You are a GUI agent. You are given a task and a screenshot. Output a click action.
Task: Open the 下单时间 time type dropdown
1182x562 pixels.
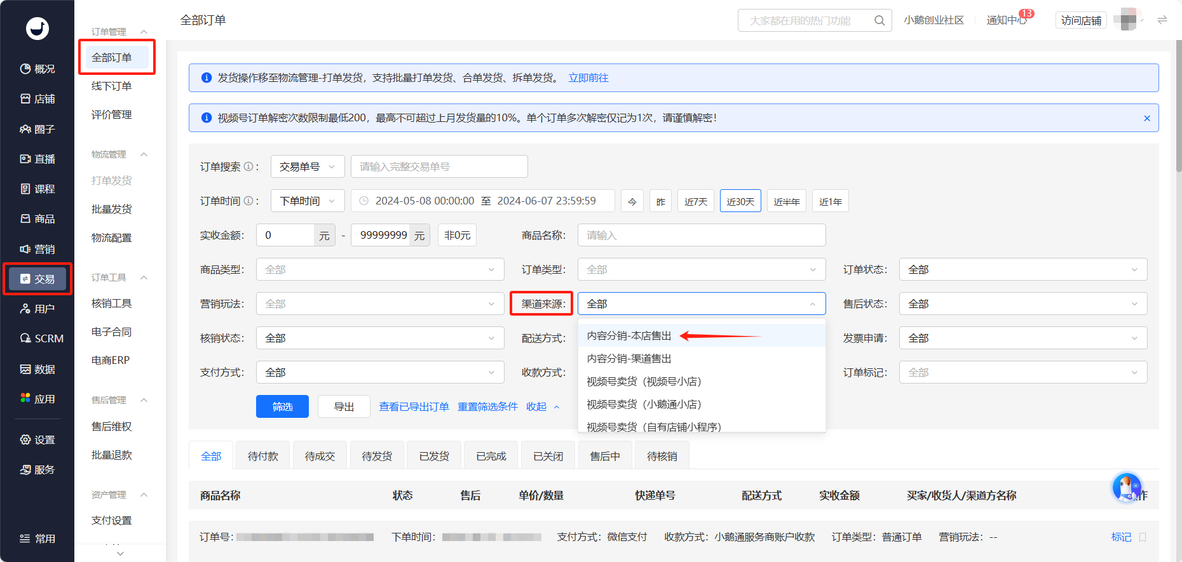coord(308,201)
